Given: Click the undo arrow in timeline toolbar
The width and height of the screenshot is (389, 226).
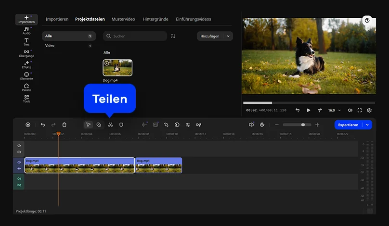Looking at the screenshot, I should click(x=43, y=125).
